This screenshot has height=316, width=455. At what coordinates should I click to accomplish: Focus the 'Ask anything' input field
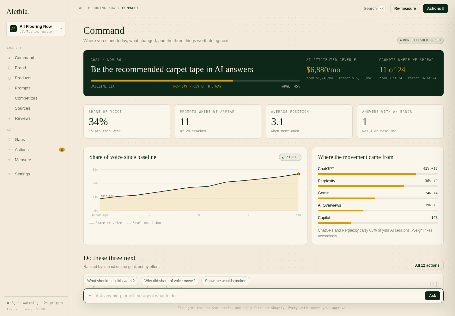(258, 296)
